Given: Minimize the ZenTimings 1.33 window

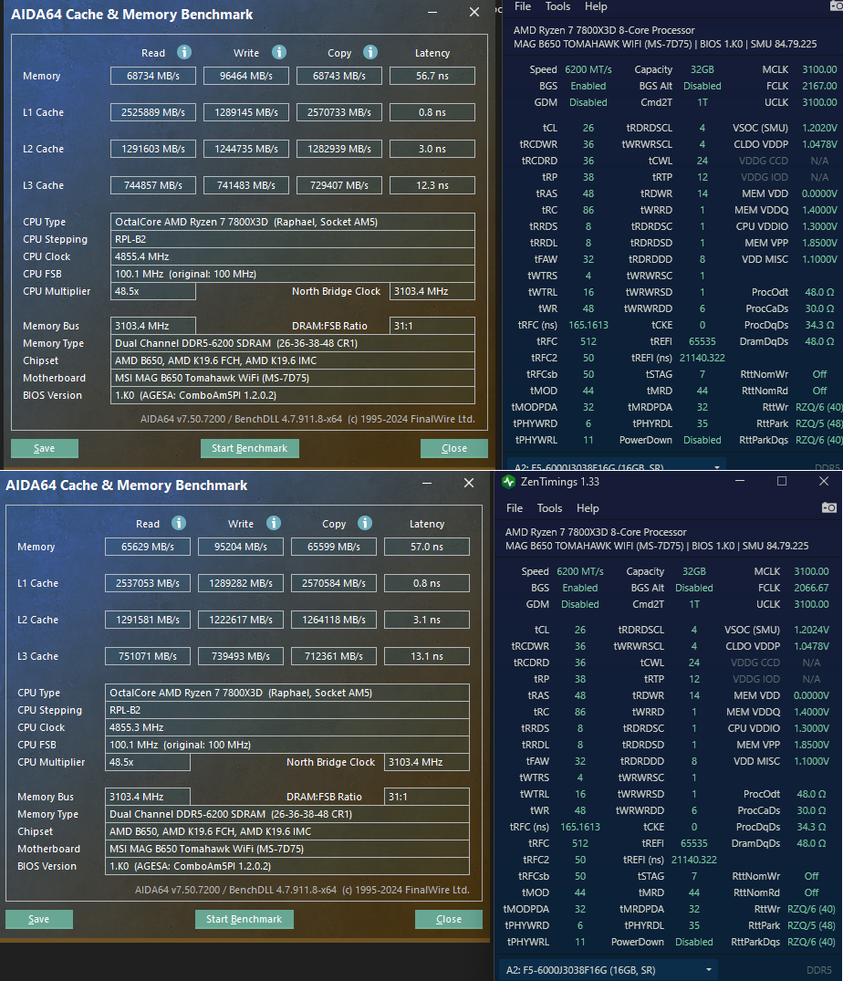Looking at the screenshot, I should [740, 481].
